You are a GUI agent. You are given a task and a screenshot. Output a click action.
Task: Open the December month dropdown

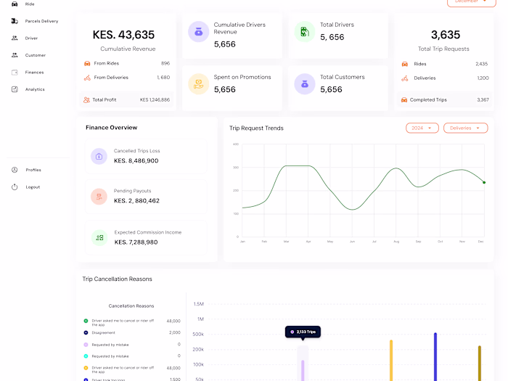click(472, 2)
